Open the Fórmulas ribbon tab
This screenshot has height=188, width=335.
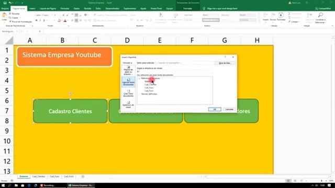point(65,8)
